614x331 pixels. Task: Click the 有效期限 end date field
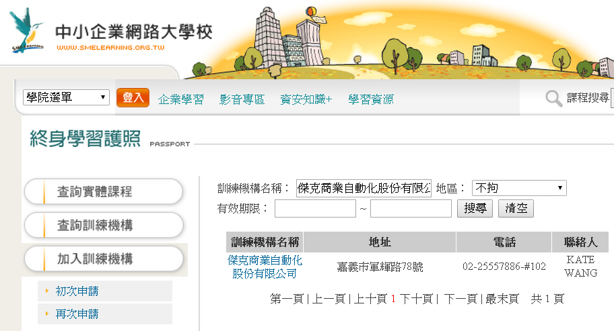pyautogui.click(x=411, y=208)
